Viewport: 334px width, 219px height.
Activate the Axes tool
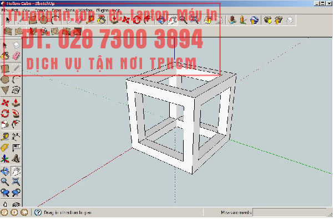(5, 159)
